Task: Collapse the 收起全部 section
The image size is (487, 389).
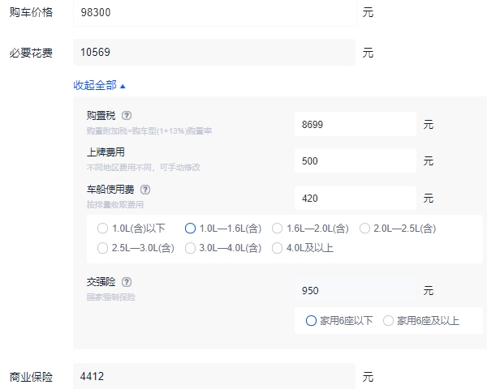Action: (x=99, y=85)
